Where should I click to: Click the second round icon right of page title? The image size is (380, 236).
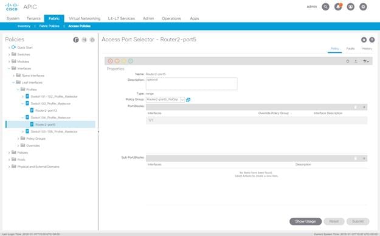[371, 40]
